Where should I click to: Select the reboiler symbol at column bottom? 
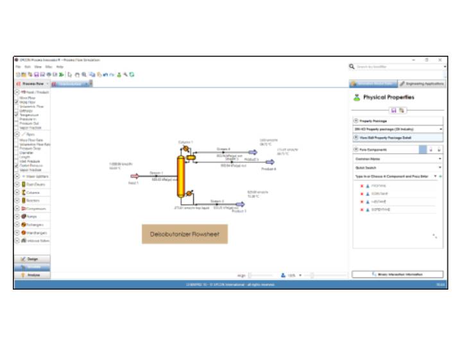pyautogui.click(x=189, y=194)
